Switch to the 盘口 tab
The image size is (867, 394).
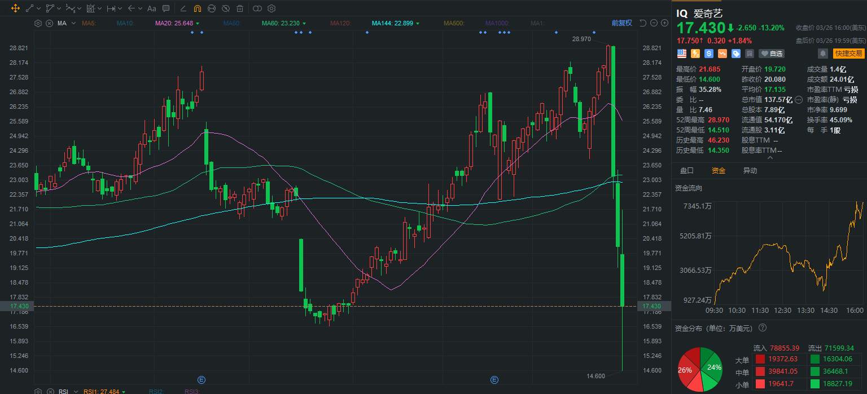687,170
